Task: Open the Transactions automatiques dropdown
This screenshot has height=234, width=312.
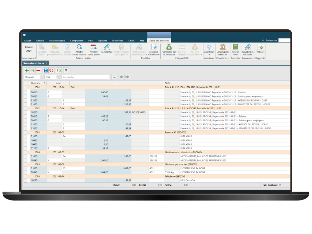Action: point(139,50)
